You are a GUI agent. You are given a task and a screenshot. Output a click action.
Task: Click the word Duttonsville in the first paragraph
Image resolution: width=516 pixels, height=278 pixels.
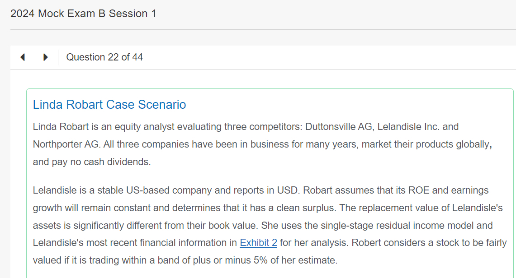[330, 127]
